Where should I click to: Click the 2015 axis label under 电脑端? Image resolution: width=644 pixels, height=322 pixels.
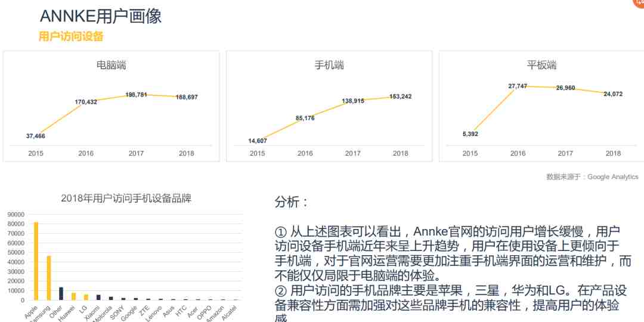36,154
